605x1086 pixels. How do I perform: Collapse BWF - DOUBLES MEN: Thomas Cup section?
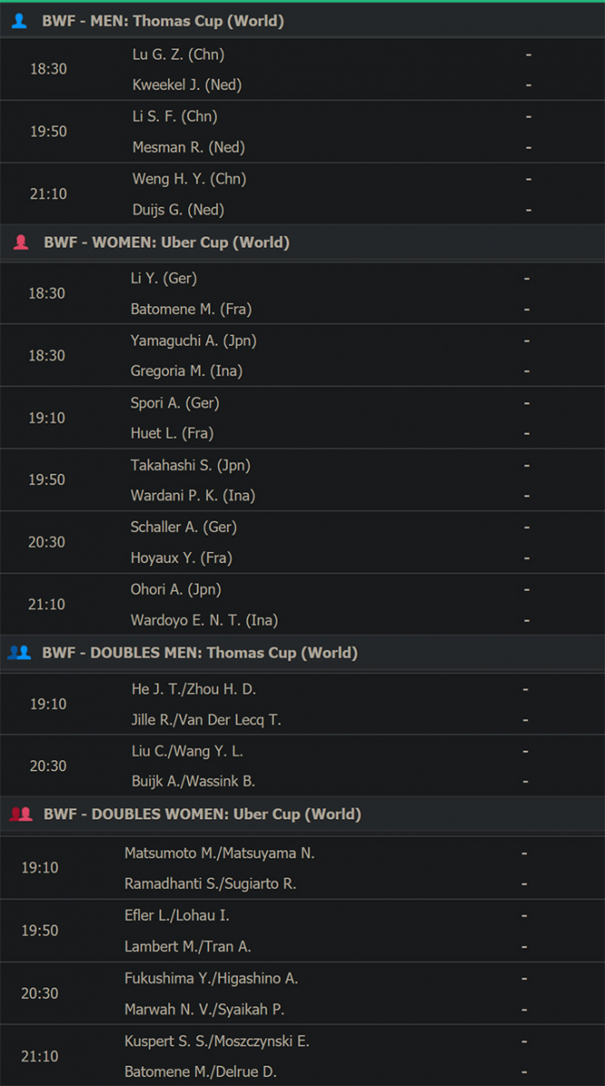coord(302,653)
